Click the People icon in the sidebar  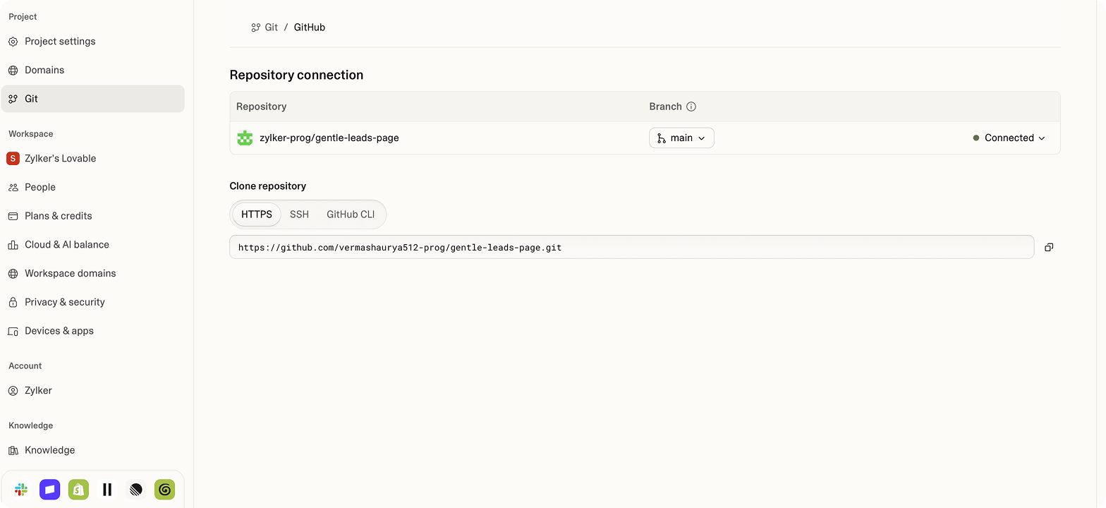click(x=13, y=188)
